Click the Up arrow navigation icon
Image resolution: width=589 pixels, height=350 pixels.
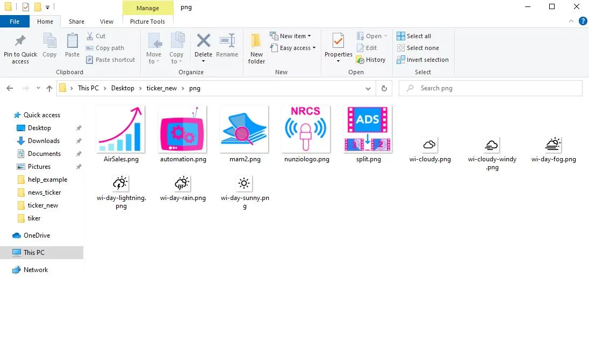coord(49,88)
